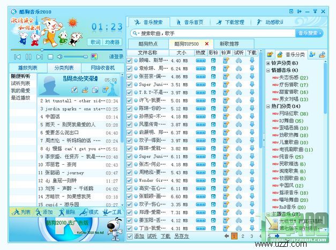This screenshot has height=250, width=336.
Task: Open the 工具 menu in bottom toolbar
Action: click(112, 212)
